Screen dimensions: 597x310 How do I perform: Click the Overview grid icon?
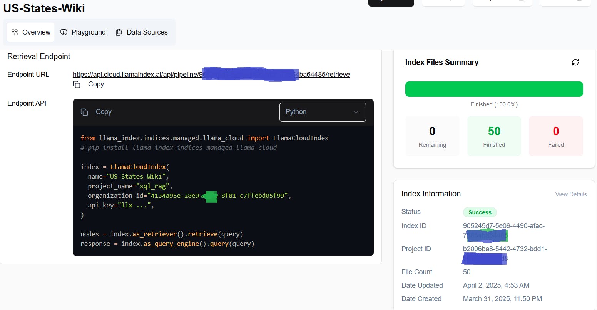point(15,32)
